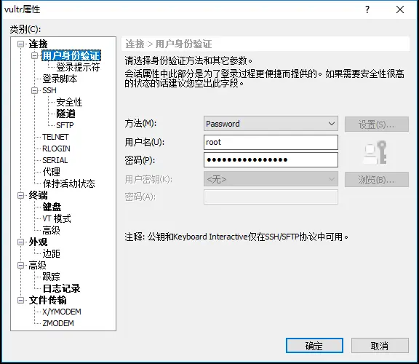The height and width of the screenshot is (364, 419).
Task: Select 连接 category in tree
Action: point(39,44)
